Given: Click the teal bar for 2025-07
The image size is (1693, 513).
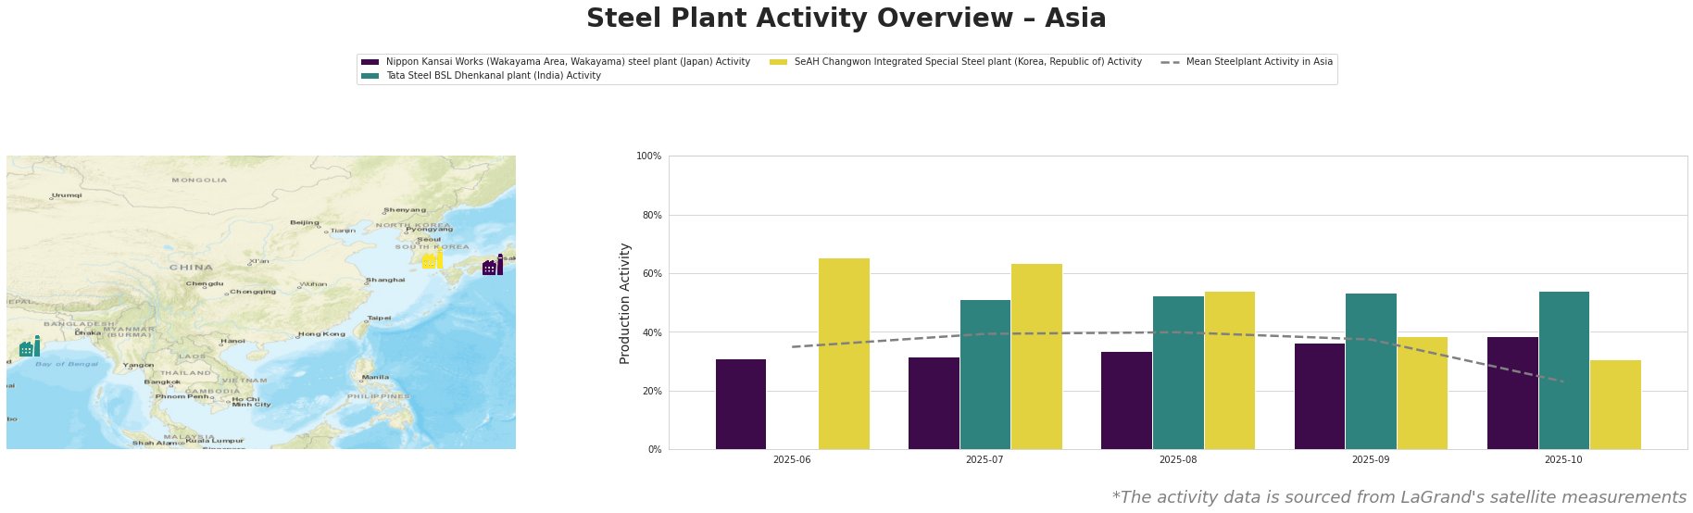Looking at the screenshot, I should click(985, 374).
